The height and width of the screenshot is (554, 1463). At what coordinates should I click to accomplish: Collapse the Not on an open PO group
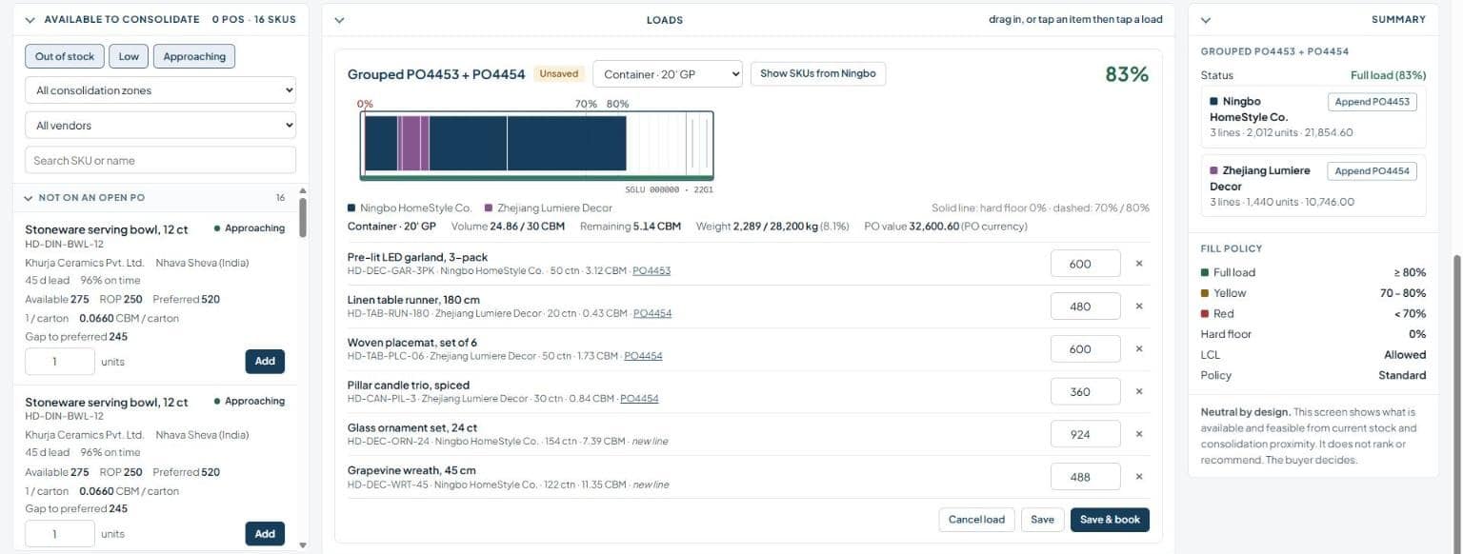[29, 198]
